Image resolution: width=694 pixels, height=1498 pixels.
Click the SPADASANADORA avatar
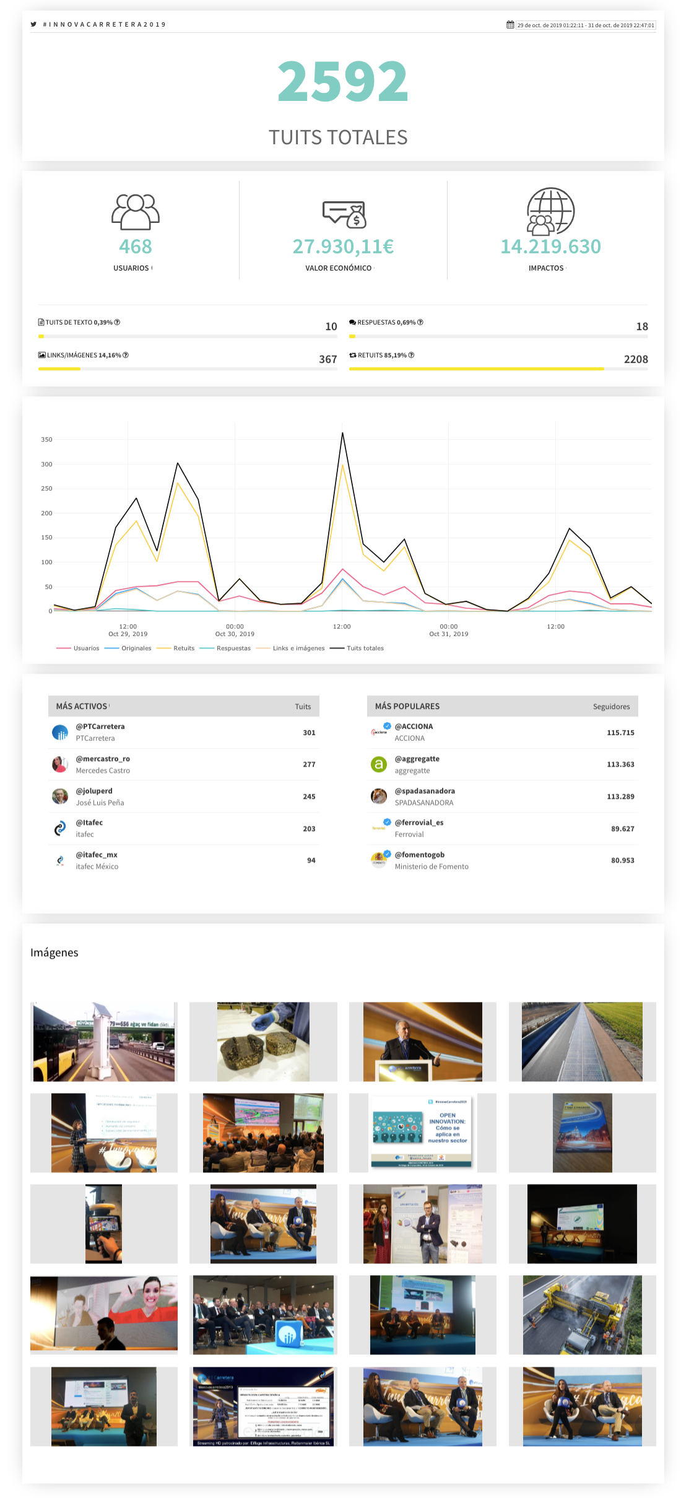(378, 796)
